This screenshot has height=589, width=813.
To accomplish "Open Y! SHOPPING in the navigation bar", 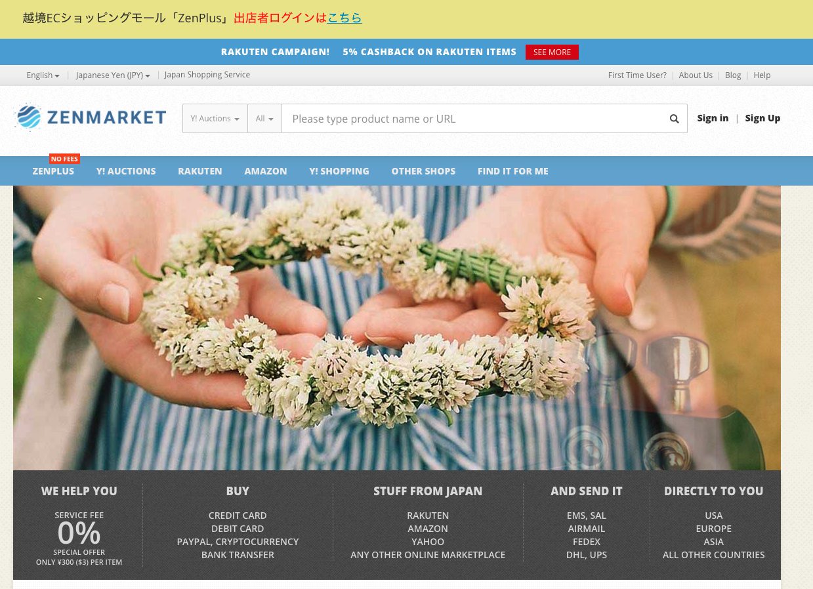I will (x=339, y=171).
